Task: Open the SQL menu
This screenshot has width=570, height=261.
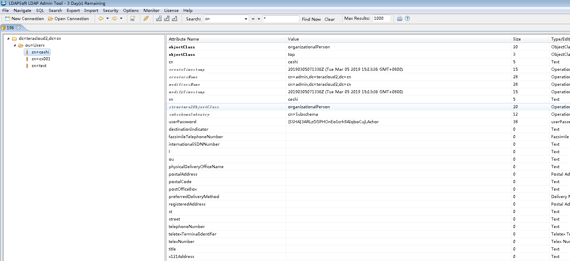Action: click(x=40, y=11)
